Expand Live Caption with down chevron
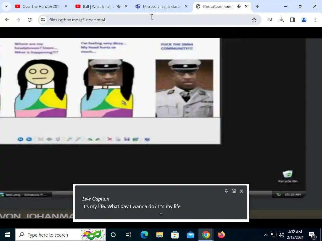This screenshot has height=241, width=322. (161, 214)
